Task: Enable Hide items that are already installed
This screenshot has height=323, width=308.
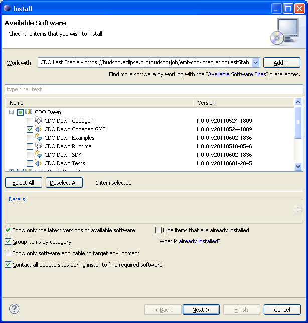Action: [158, 230]
